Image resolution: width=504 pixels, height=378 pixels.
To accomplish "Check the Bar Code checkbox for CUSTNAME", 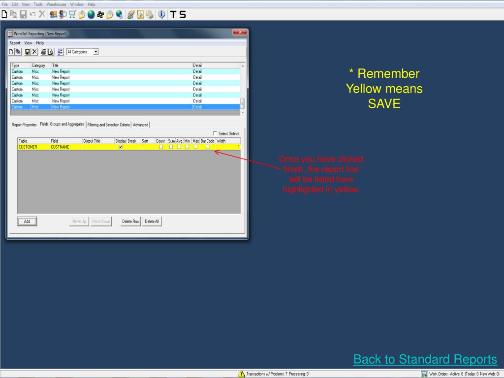I will click(207, 147).
